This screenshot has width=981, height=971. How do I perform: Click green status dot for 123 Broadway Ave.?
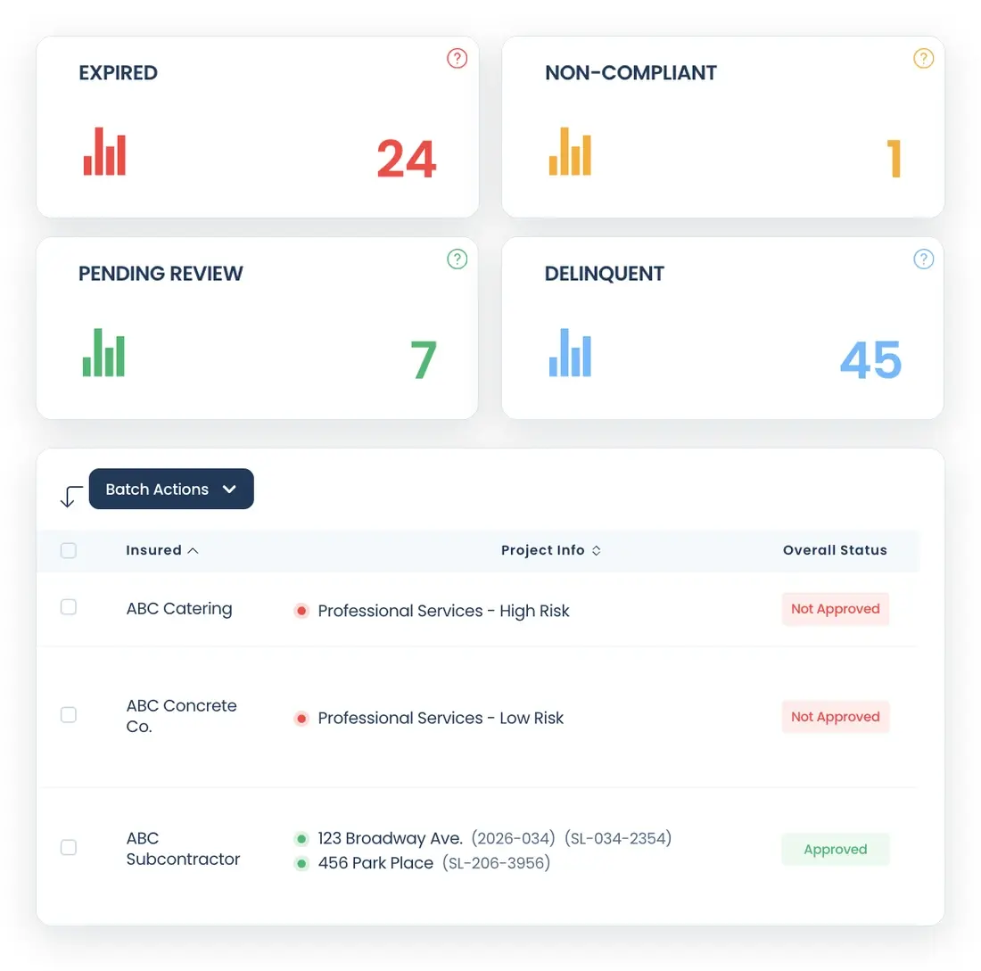(x=301, y=839)
